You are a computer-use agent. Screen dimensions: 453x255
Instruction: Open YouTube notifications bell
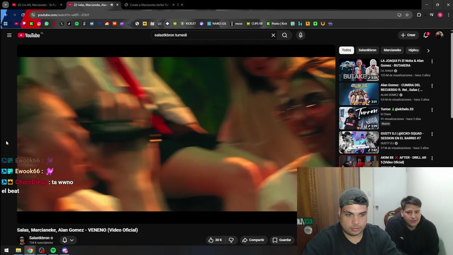pyautogui.click(x=426, y=35)
